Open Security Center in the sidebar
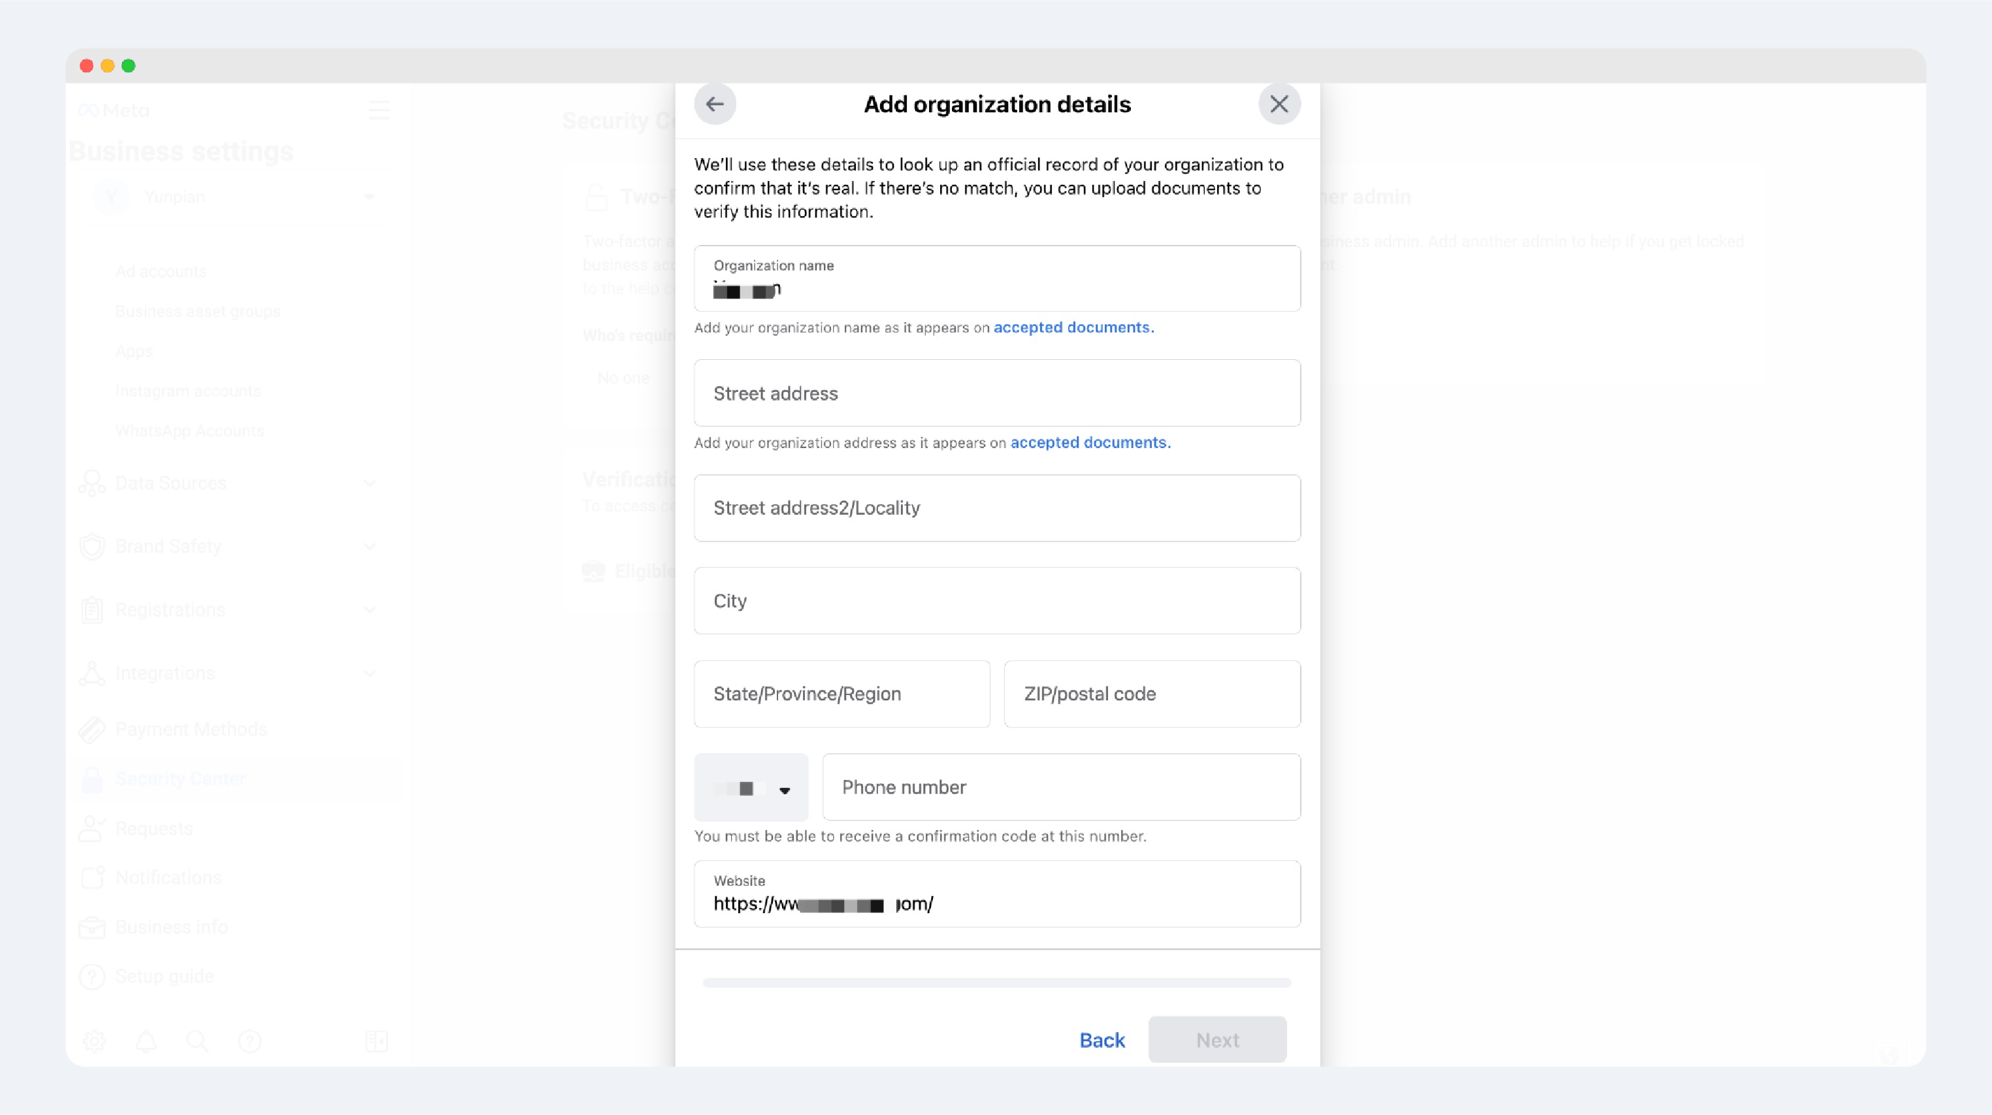 pos(181,779)
